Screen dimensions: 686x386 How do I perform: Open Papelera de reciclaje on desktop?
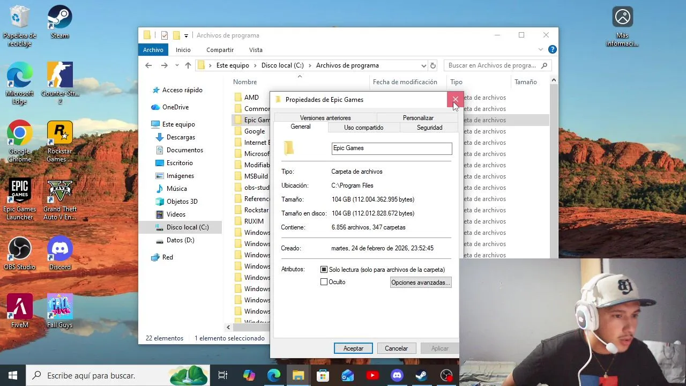point(20,26)
